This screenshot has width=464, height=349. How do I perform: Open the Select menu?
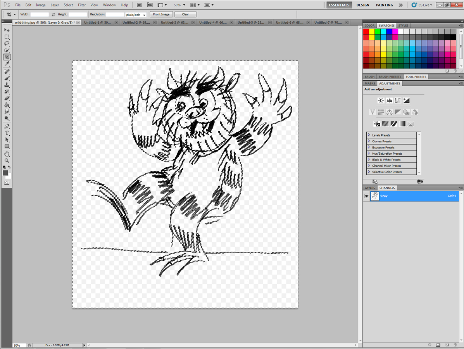coord(68,5)
